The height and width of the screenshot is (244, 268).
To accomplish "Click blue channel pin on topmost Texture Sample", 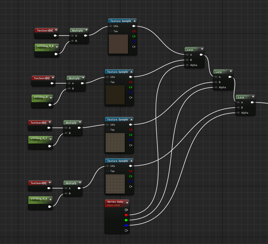I will coord(134,41).
